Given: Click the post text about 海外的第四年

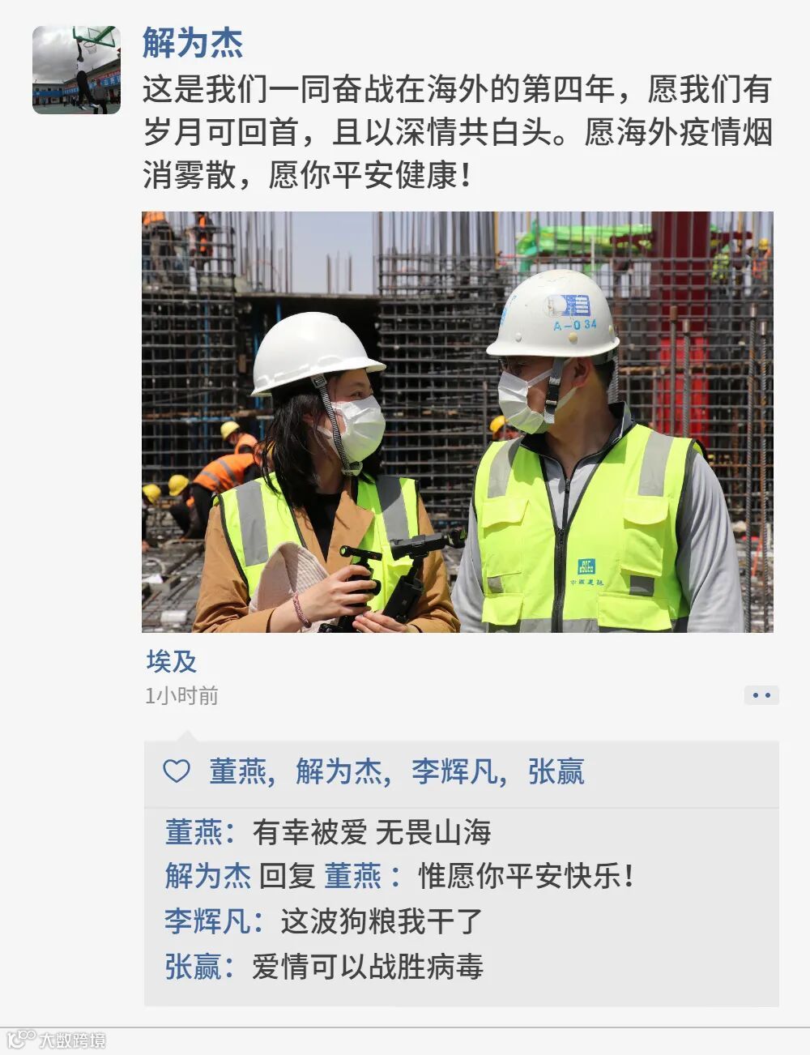Looking at the screenshot, I should pyautogui.click(x=458, y=132).
